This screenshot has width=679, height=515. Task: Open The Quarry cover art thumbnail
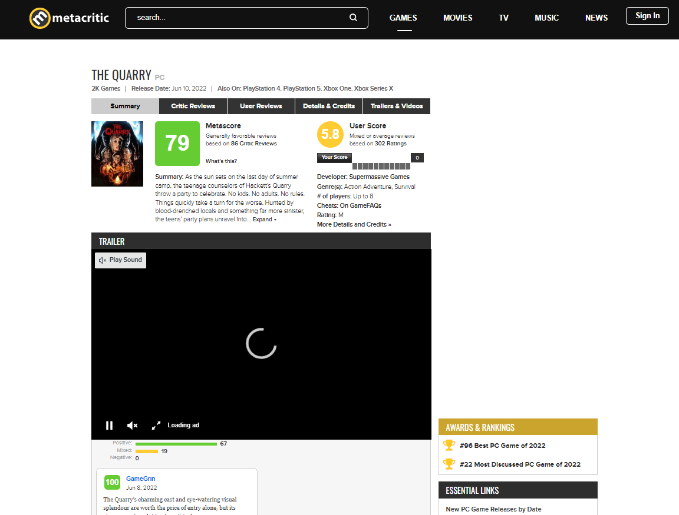117,154
